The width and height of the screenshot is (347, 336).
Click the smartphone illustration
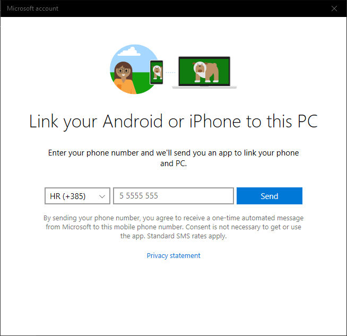(157, 72)
